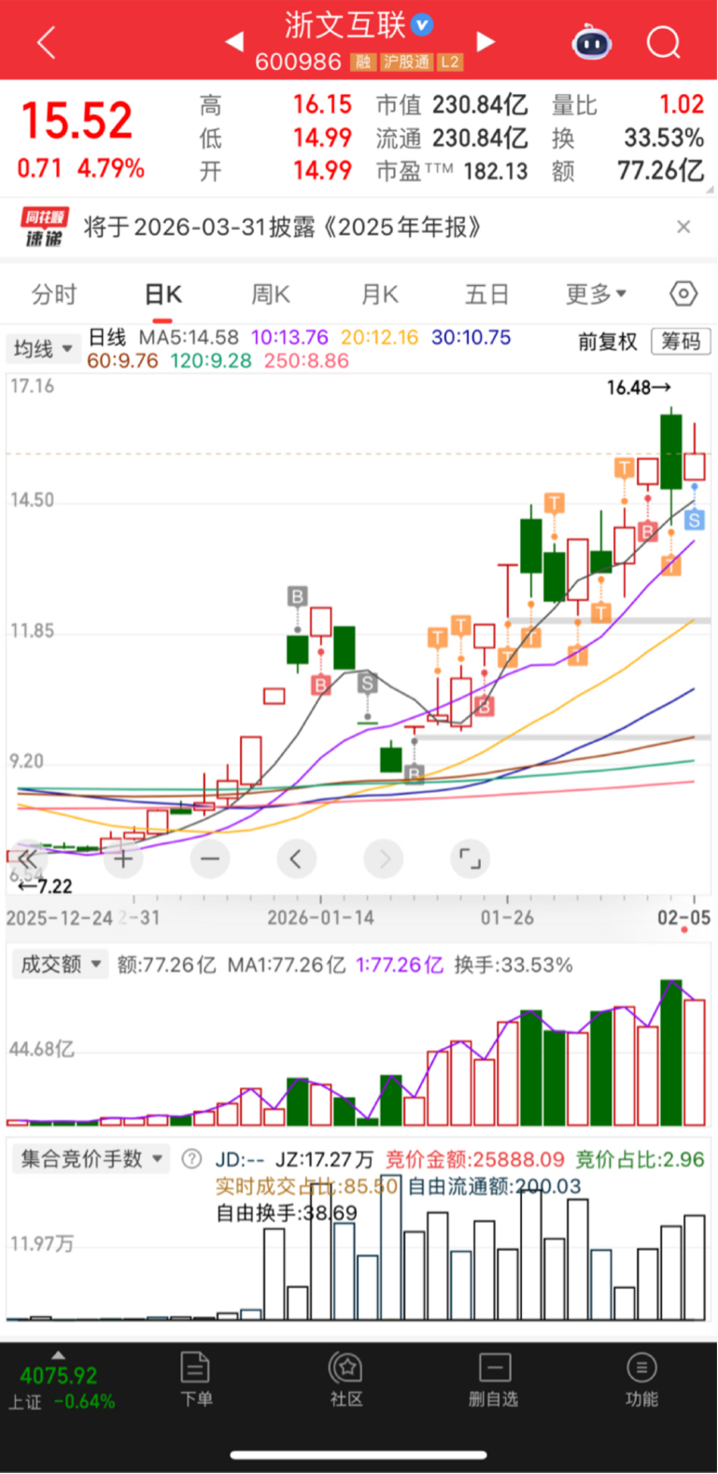718x1474 pixels.
Task: Expand the index ticker up arrow
Action: tap(58, 1354)
